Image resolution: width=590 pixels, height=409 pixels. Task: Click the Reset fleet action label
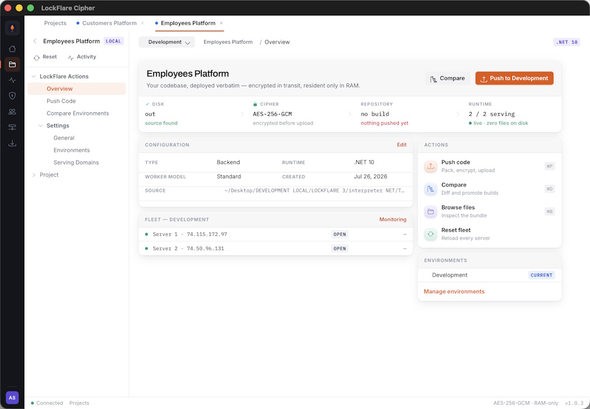tap(455, 230)
